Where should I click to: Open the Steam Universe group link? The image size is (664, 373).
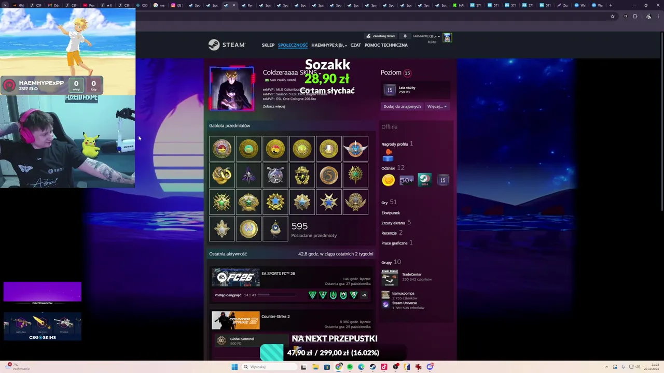click(x=405, y=303)
